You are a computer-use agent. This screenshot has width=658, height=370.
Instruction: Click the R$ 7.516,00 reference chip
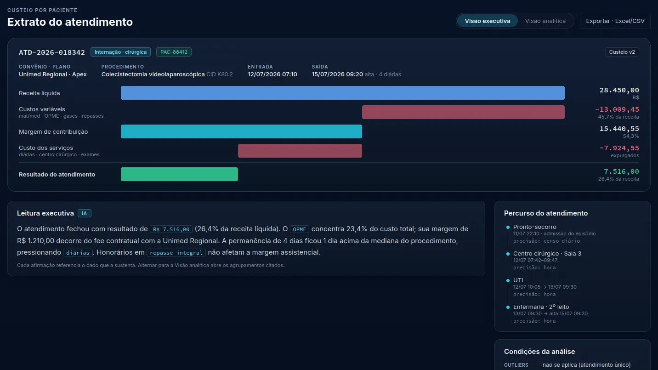click(x=171, y=229)
